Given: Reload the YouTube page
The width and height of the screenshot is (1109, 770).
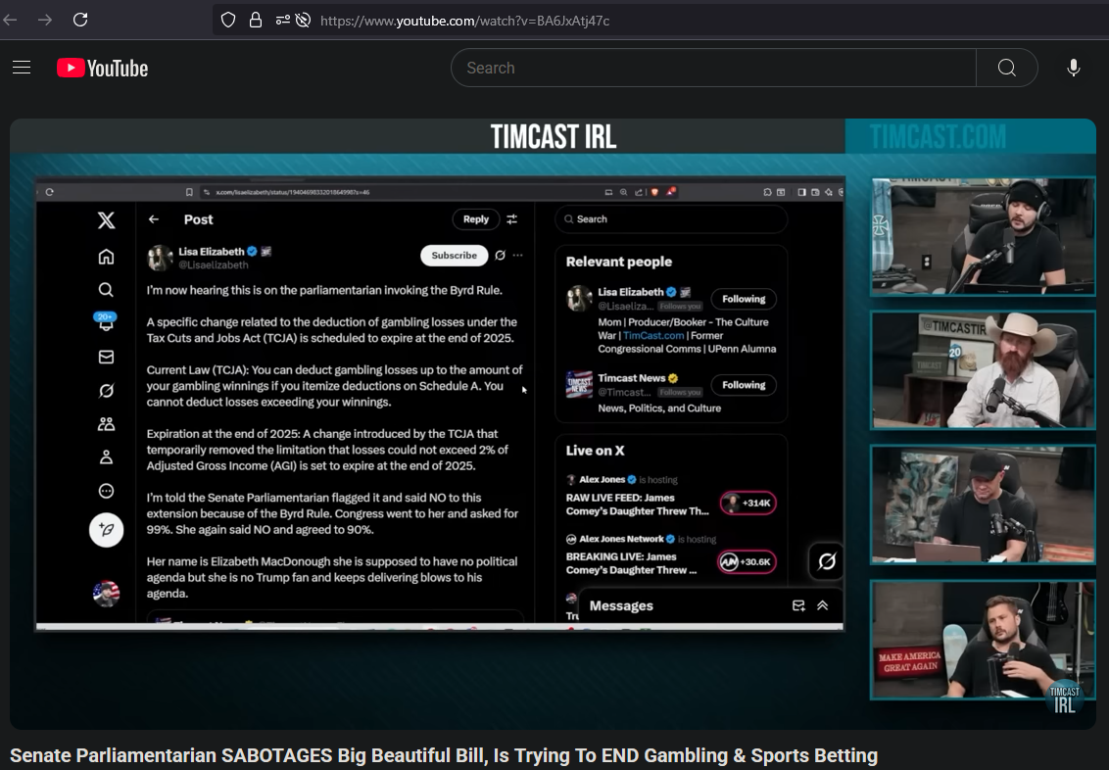Looking at the screenshot, I should point(80,20).
